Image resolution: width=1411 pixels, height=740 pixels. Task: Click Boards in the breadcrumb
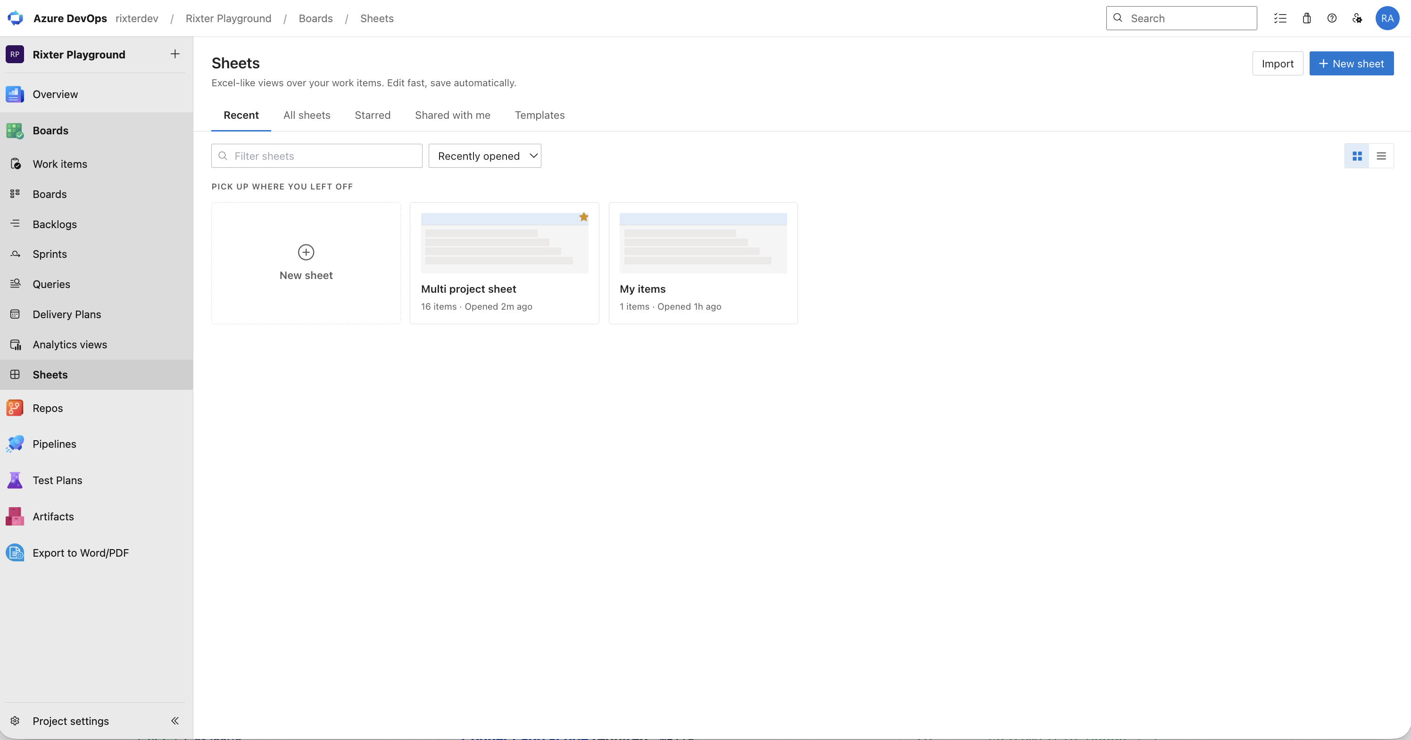point(315,18)
